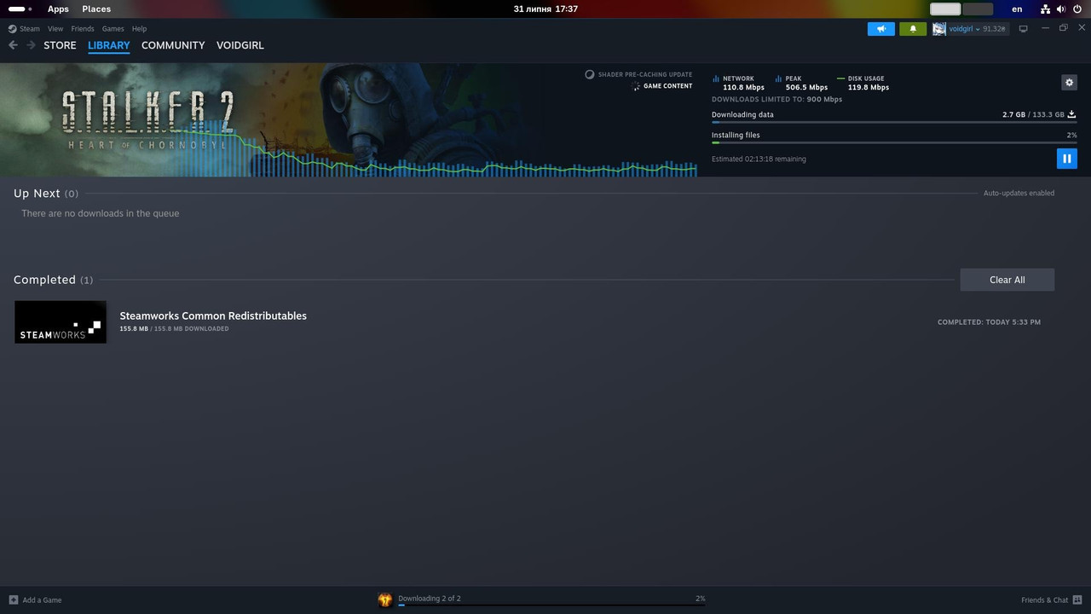Open the Apps menu in top panel
Screen dimensions: 1091x614
click(x=58, y=9)
